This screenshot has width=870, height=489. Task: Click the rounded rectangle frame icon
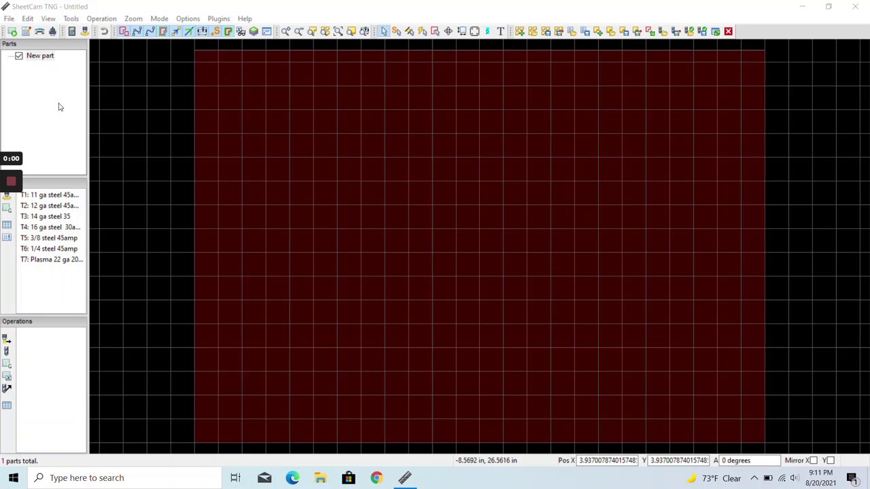point(474,31)
